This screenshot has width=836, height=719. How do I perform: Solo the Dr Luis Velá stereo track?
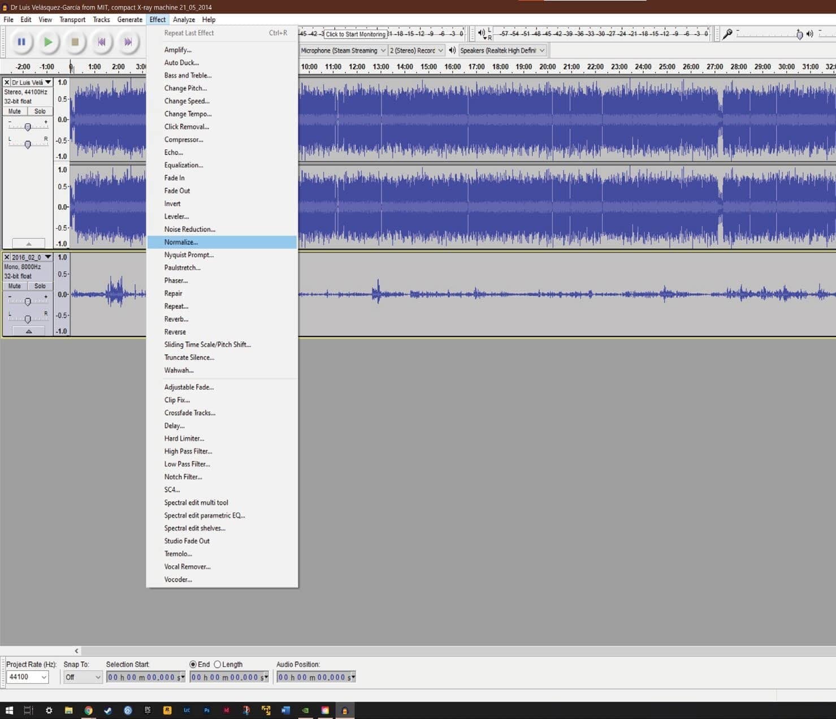[x=40, y=111]
